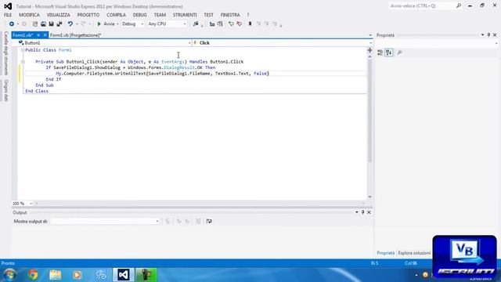Image resolution: width=501 pixels, height=282 pixels.
Task: Open the FILE menu
Action: tap(8, 15)
